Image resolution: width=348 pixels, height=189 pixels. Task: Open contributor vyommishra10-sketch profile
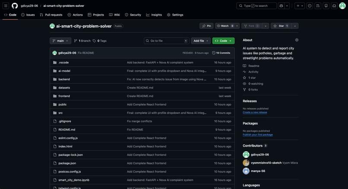pos(266,163)
